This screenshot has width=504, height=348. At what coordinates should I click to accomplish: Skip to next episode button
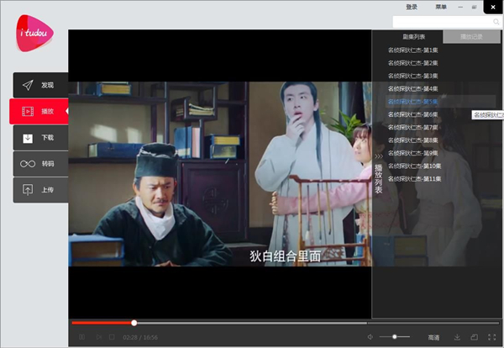click(x=98, y=337)
